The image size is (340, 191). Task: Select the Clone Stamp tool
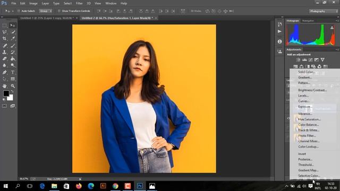point(4,52)
